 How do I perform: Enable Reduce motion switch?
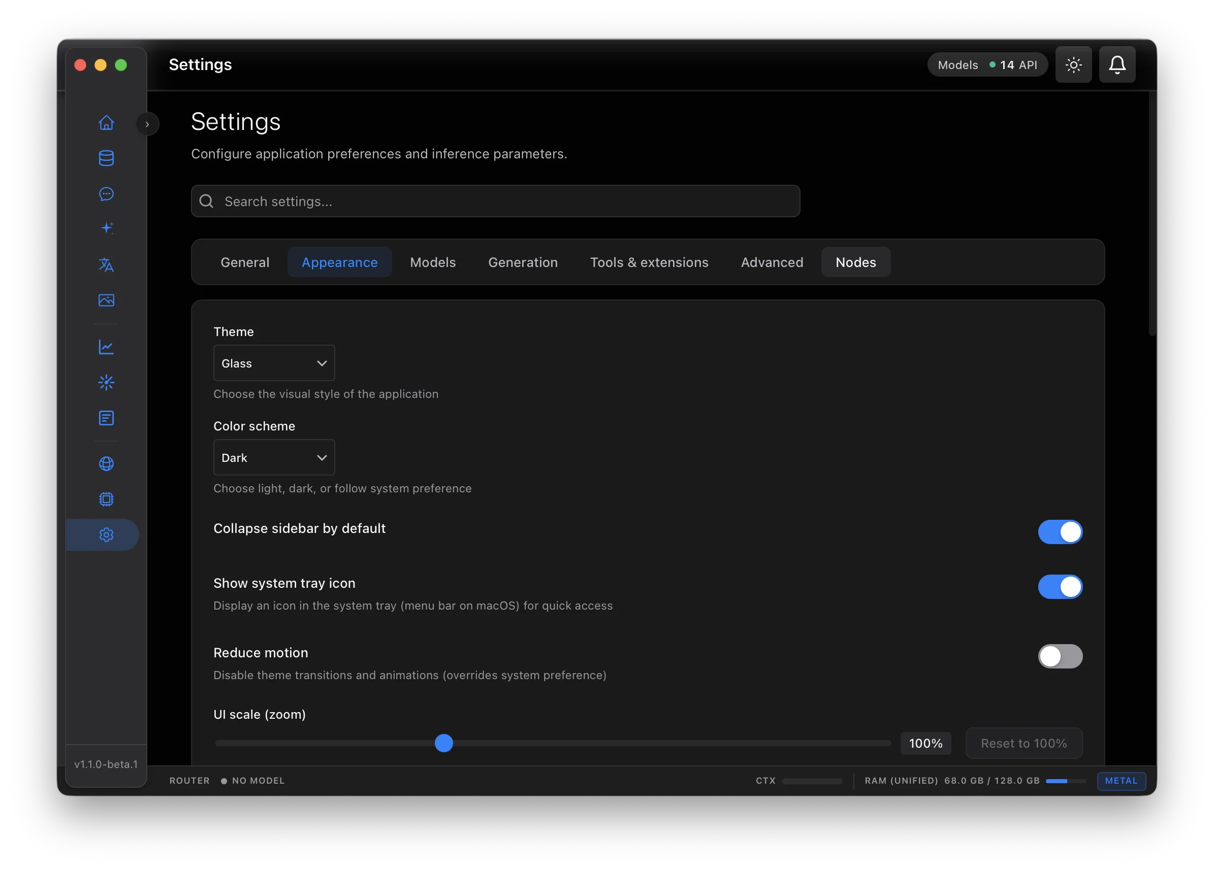coord(1060,656)
